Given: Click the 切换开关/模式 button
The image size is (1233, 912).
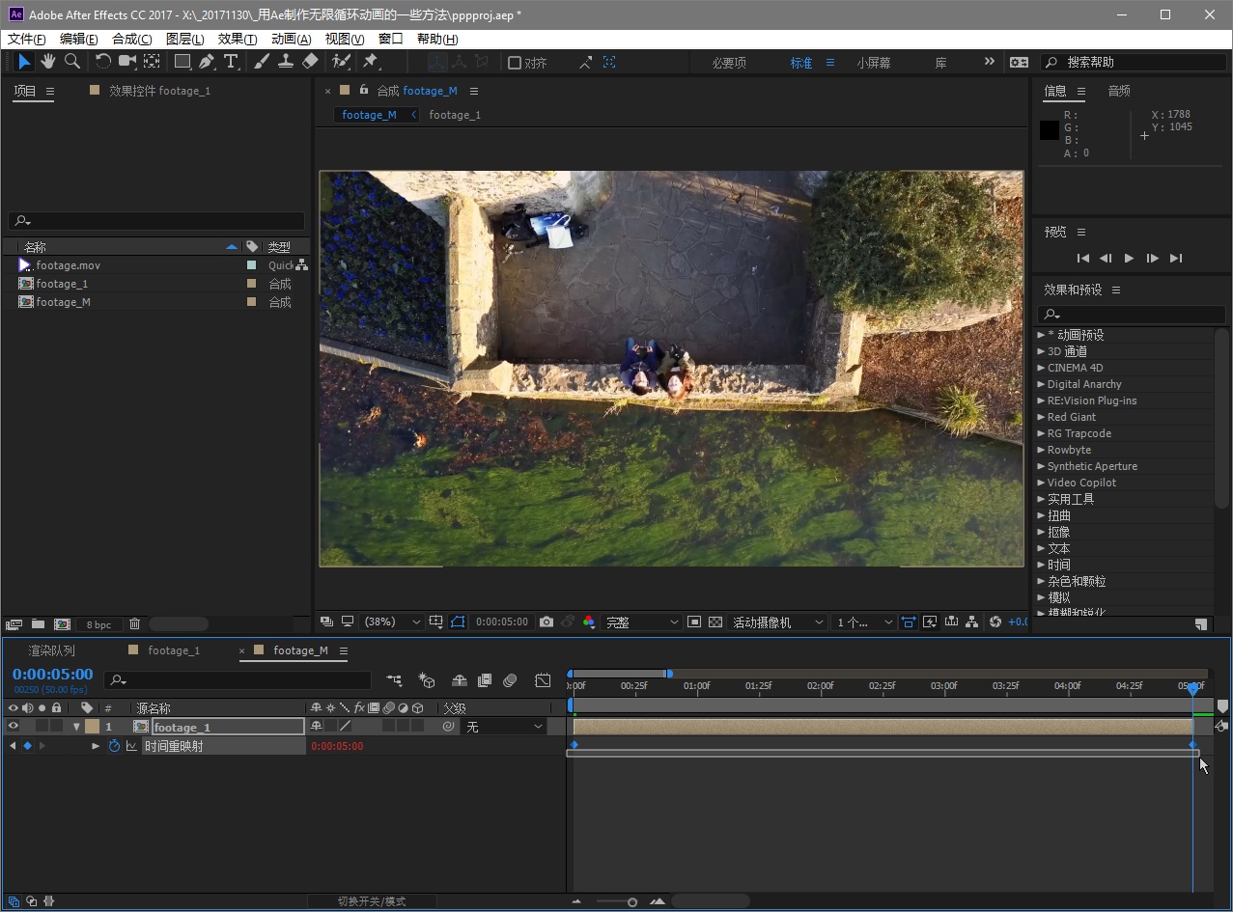Looking at the screenshot, I should click(372, 901).
